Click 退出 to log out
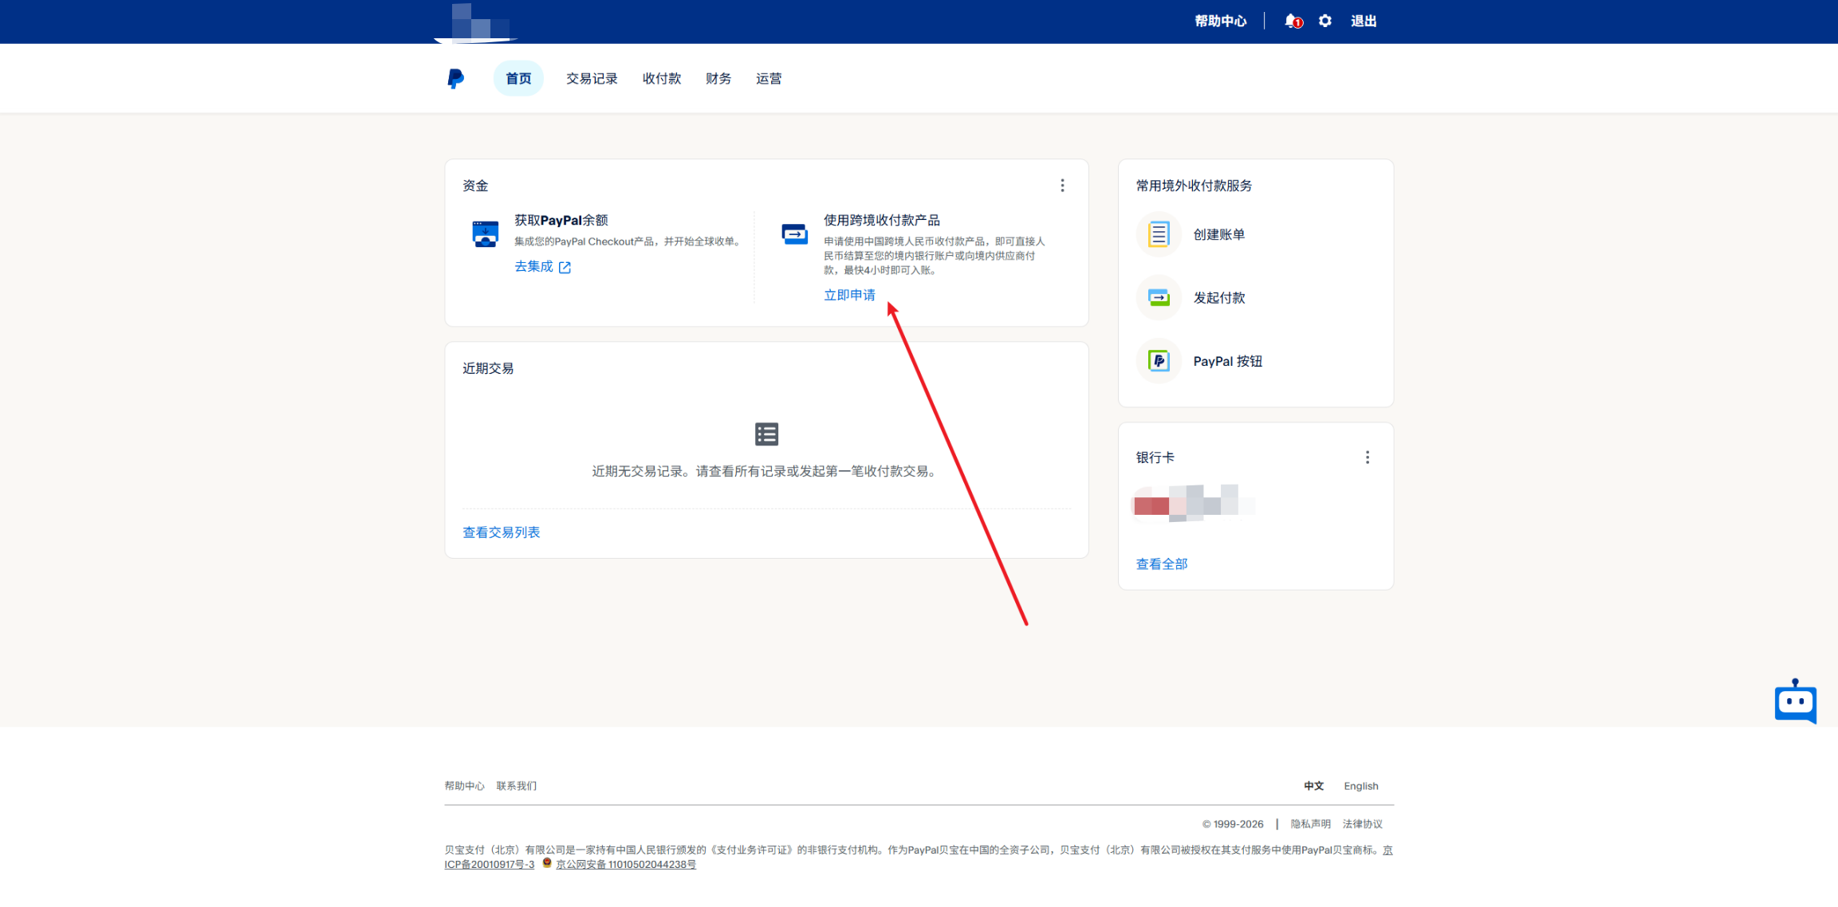The height and width of the screenshot is (907, 1838). 1363,22
